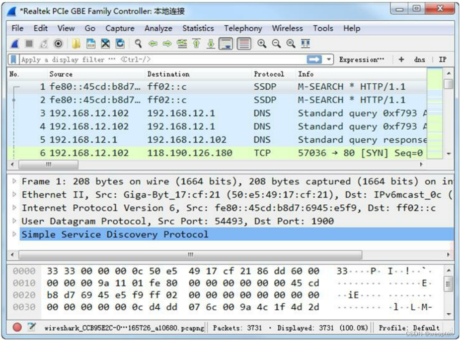Open the Help menu
Image resolution: width=461 pixels, height=342 pixels.
pos(352,28)
